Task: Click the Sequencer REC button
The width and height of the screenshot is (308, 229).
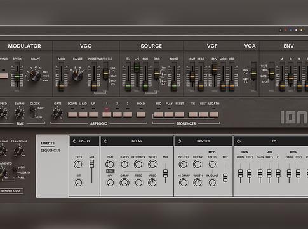Action: click(159, 114)
